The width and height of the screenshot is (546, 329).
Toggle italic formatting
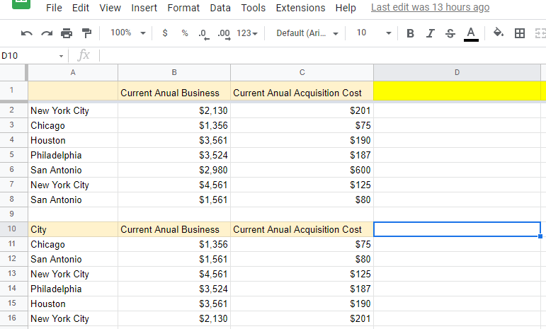[430, 33]
